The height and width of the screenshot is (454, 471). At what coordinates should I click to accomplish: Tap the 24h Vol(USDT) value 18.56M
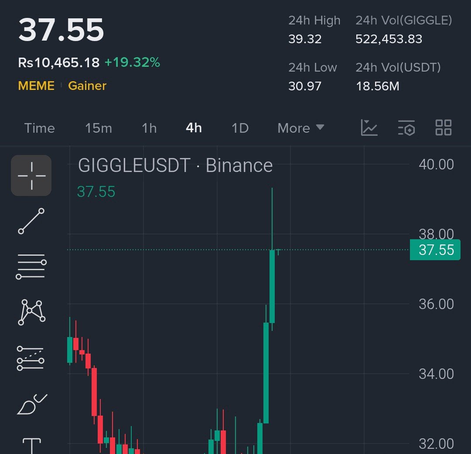[x=378, y=86]
